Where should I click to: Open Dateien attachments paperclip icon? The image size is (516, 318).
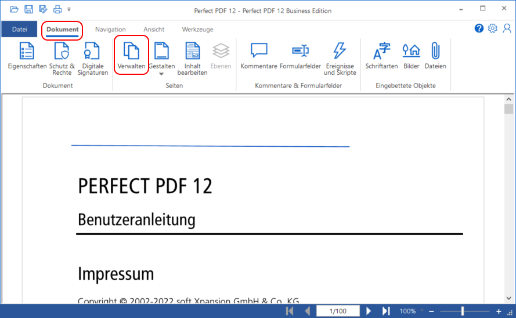click(x=435, y=56)
